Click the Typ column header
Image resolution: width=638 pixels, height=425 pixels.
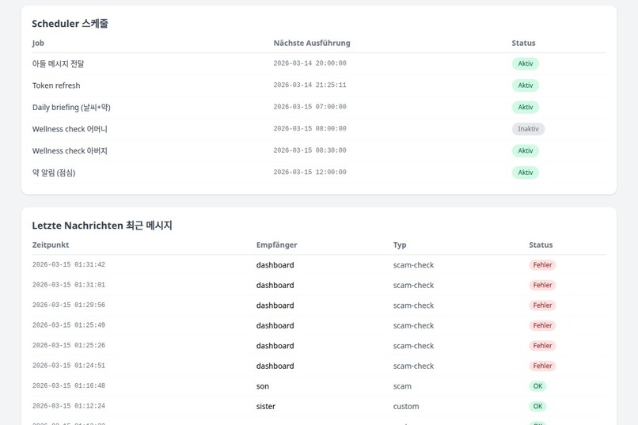[x=400, y=245]
